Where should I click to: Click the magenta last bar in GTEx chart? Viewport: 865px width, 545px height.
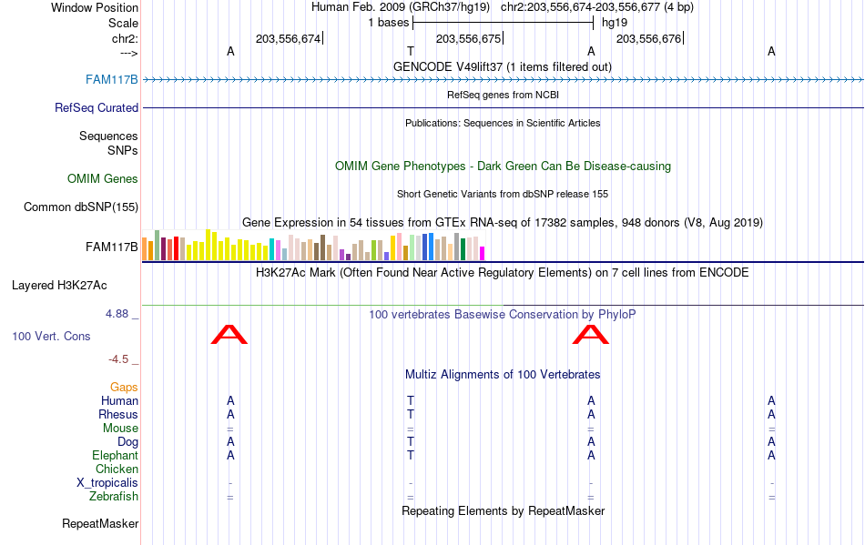pos(483,254)
